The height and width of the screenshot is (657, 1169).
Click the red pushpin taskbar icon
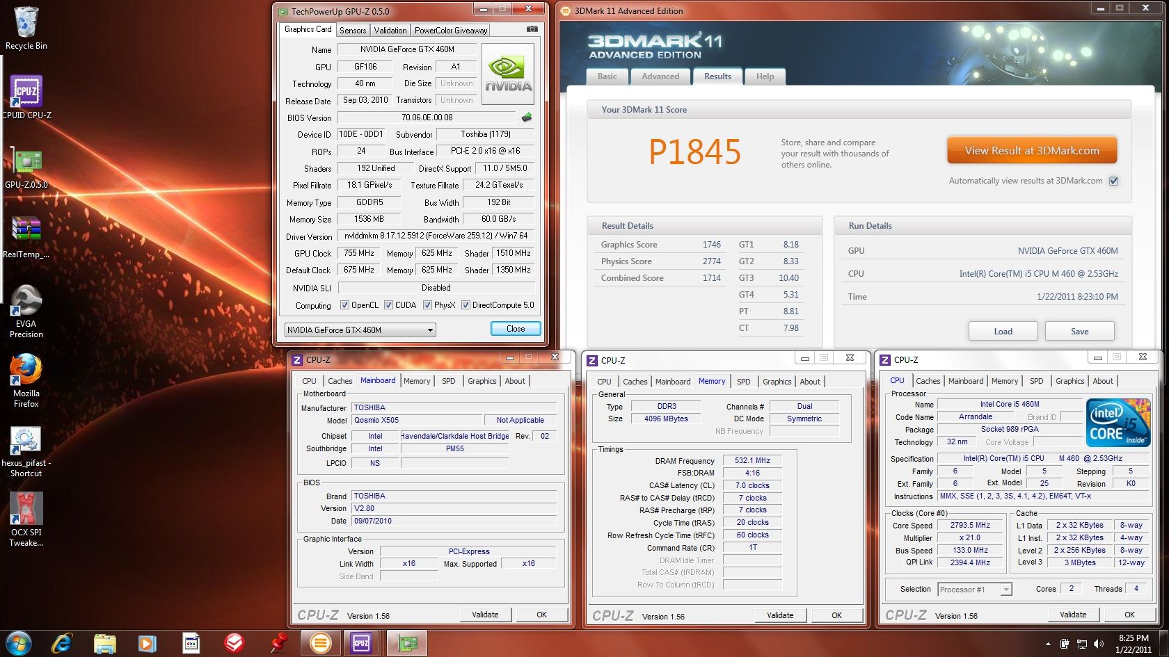click(x=280, y=643)
